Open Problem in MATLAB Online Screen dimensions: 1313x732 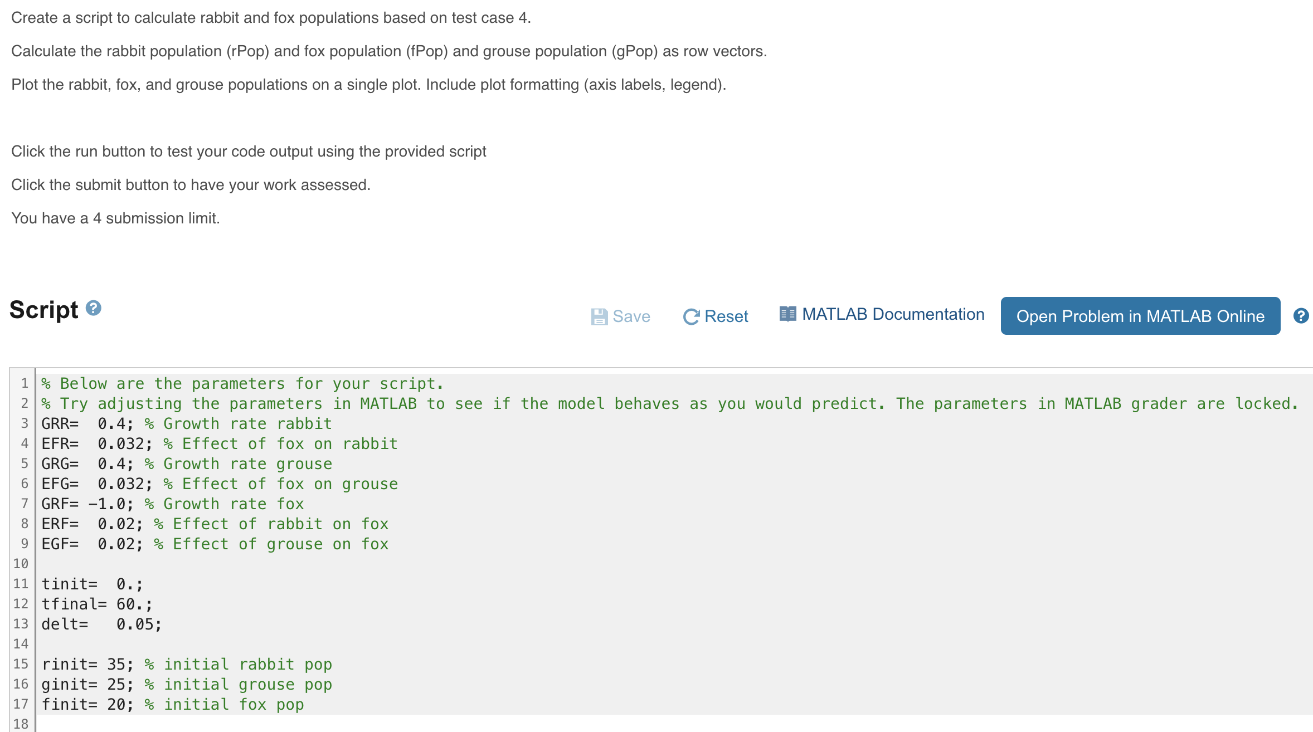[x=1140, y=316]
